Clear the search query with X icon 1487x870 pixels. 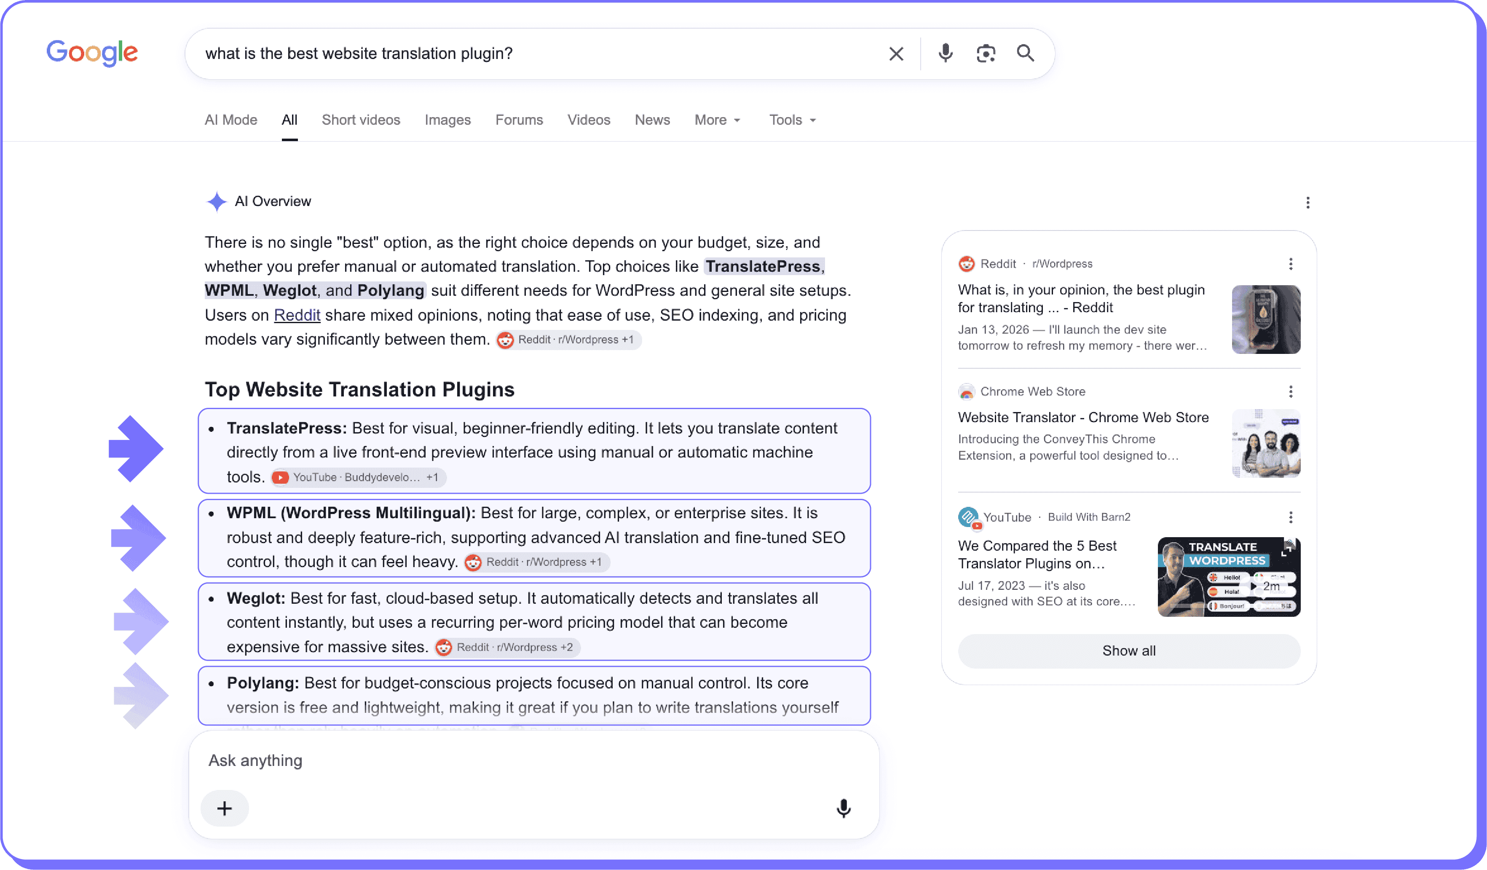(x=896, y=54)
